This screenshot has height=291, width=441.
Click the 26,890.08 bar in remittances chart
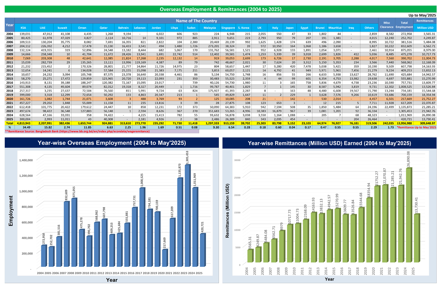point(409,215)
